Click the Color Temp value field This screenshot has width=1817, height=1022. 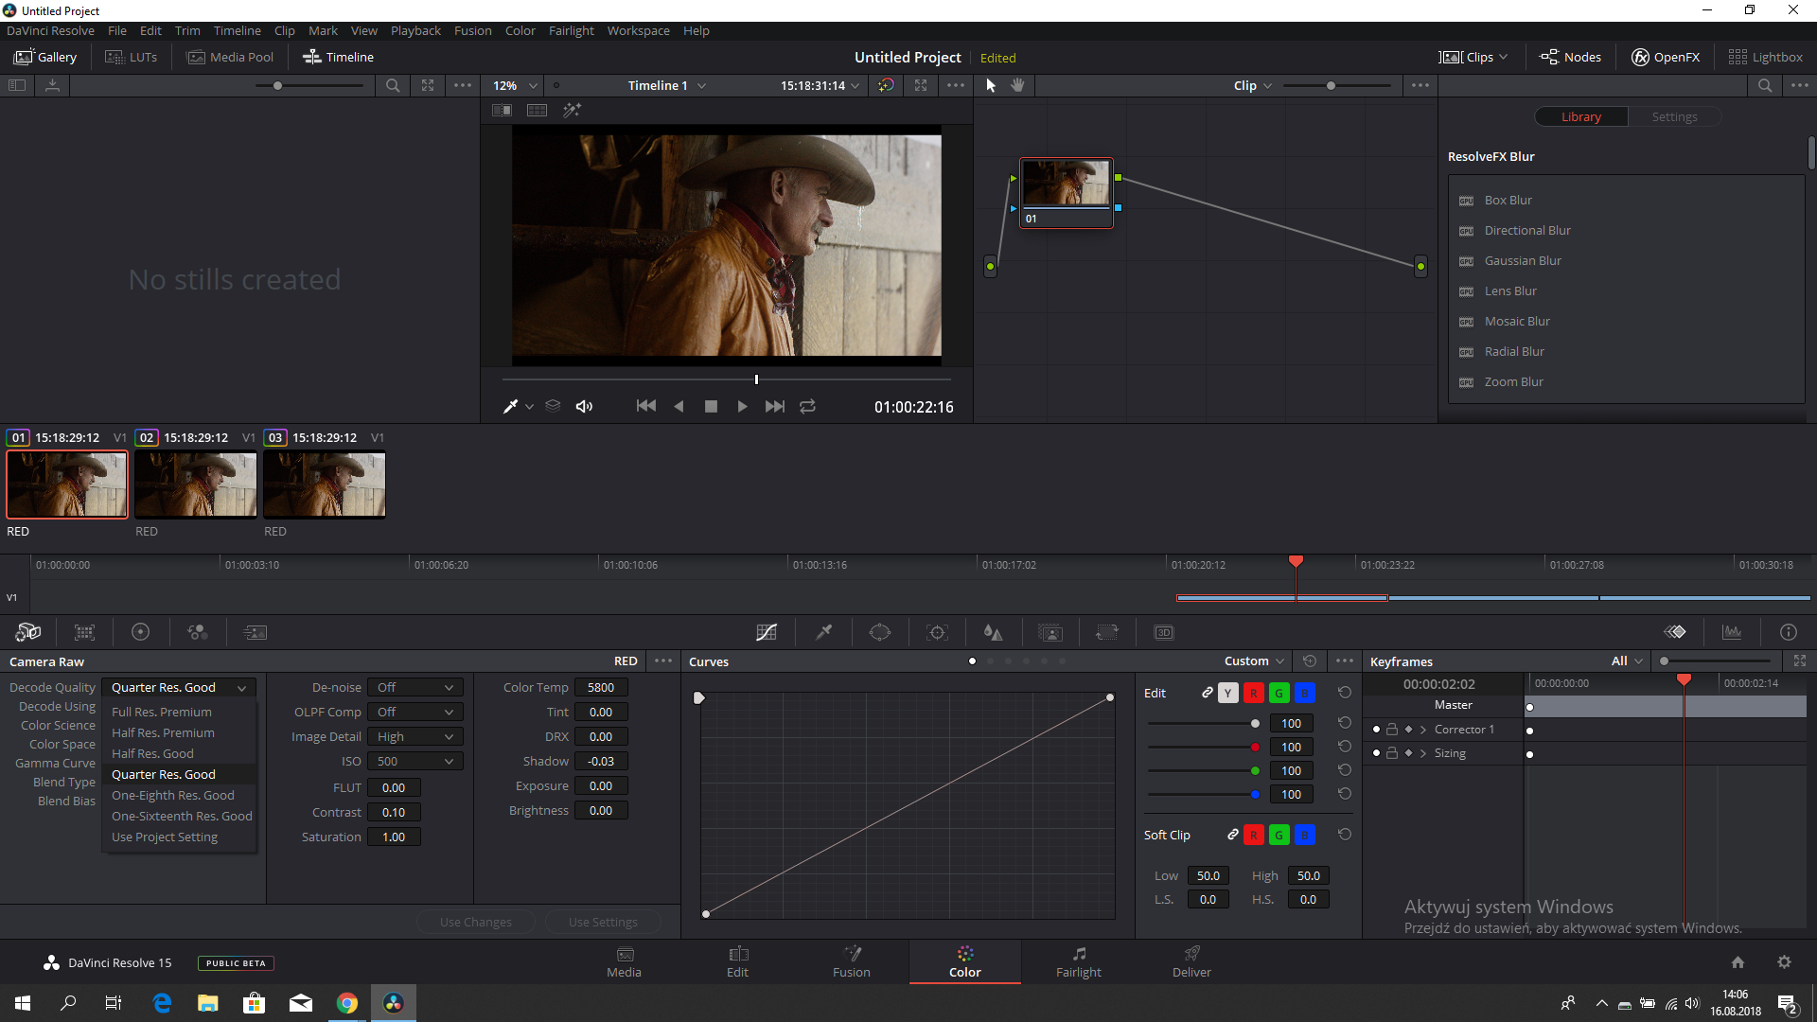(601, 688)
